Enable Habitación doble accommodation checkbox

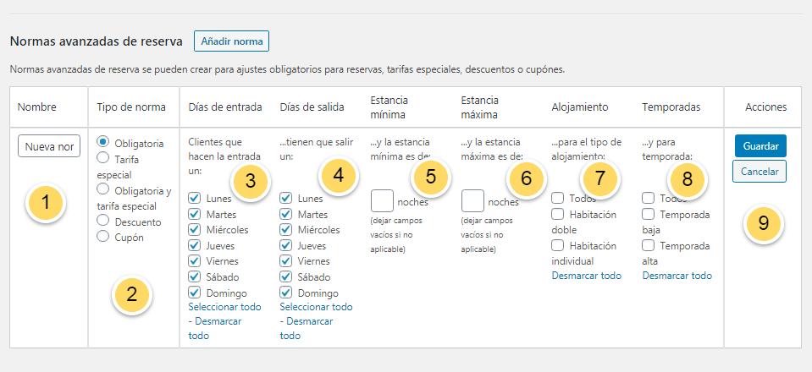(x=558, y=214)
